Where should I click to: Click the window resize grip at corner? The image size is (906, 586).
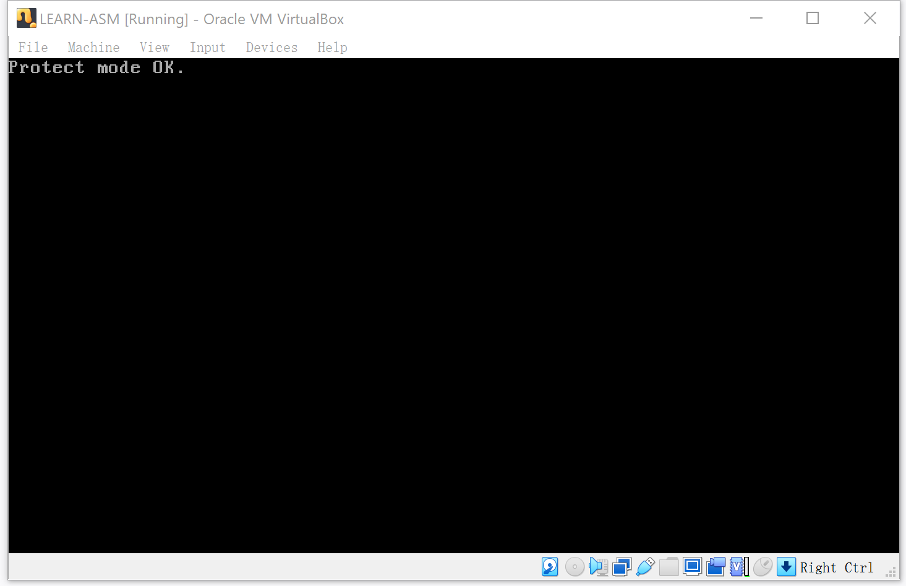click(x=891, y=572)
